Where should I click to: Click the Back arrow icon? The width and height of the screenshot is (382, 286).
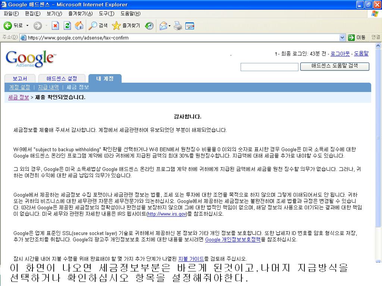coord(8,26)
